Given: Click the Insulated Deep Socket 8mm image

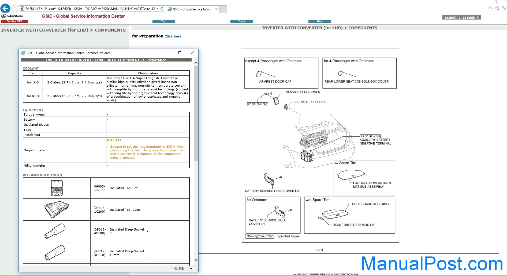Looking at the screenshot, I should pos(55,231).
